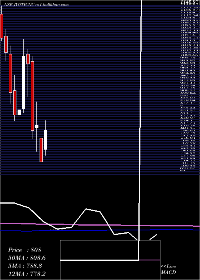The image size is (200, 280).
Task: Select the 5MA : 788.3 value
Action: [25, 266]
